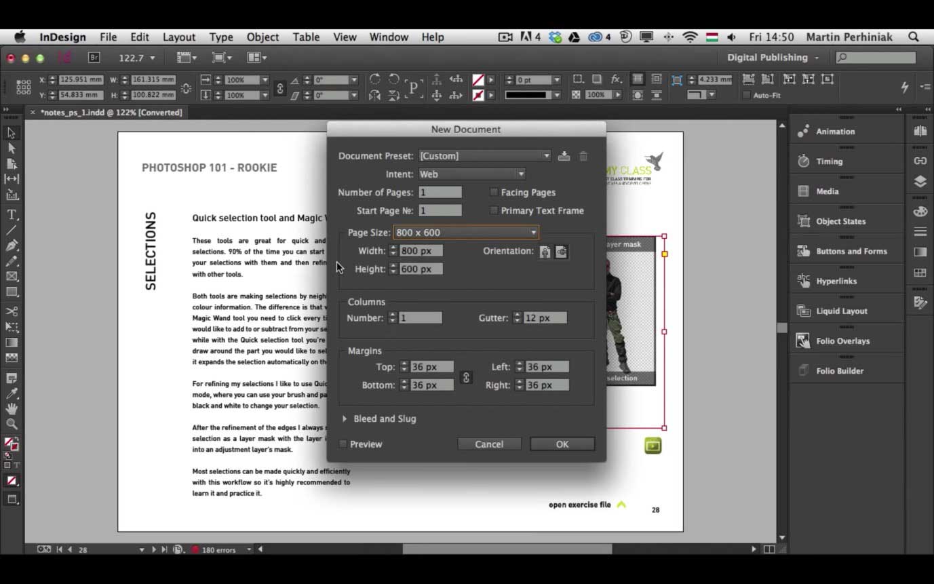
Task: Select the Zoom tool magnifier
Action: point(12,424)
